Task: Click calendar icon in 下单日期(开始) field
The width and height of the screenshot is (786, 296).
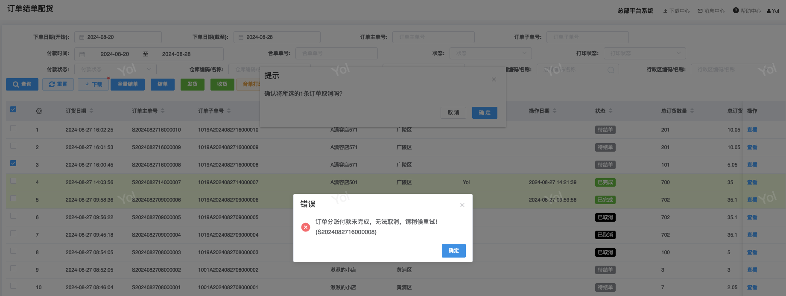Action: [x=82, y=38]
